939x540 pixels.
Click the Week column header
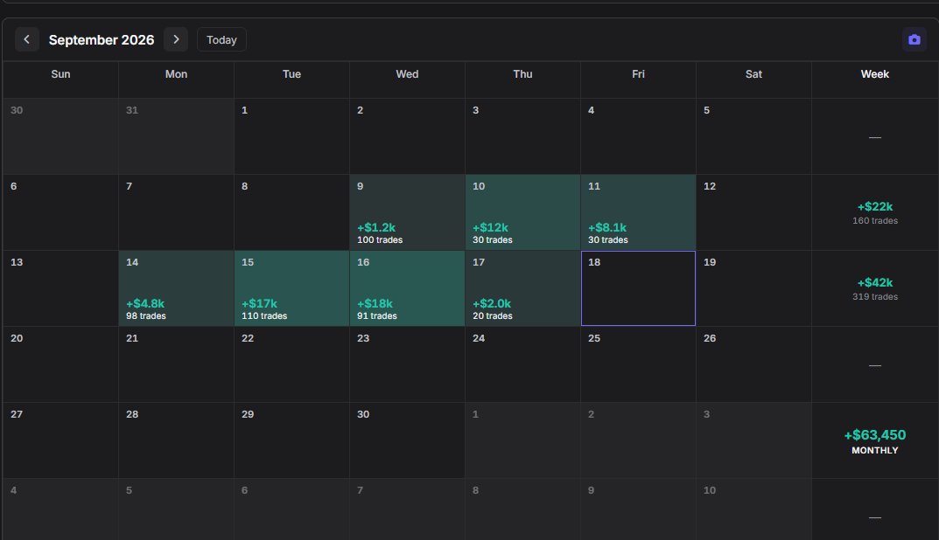(x=875, y=74)
